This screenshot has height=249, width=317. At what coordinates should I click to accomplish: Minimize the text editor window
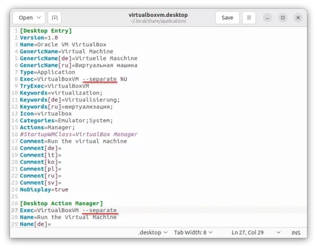click(x=269, y=17)
